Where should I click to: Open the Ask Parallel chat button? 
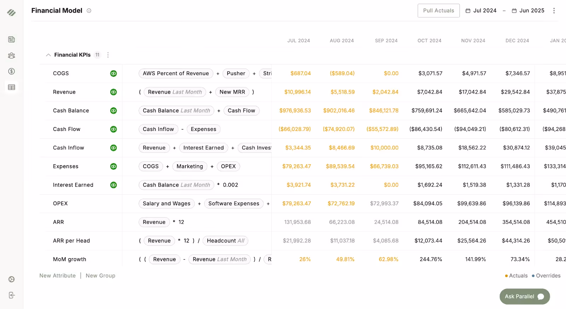pyautogui.click(x=525, y=297)
